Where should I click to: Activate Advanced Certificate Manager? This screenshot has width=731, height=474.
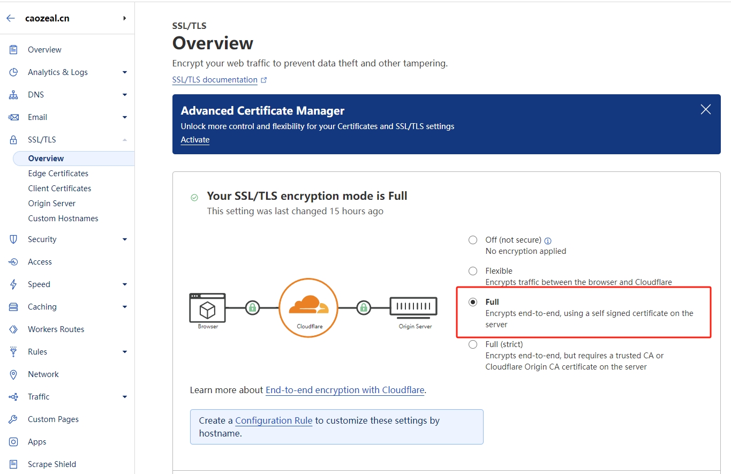tap(194, 139)
